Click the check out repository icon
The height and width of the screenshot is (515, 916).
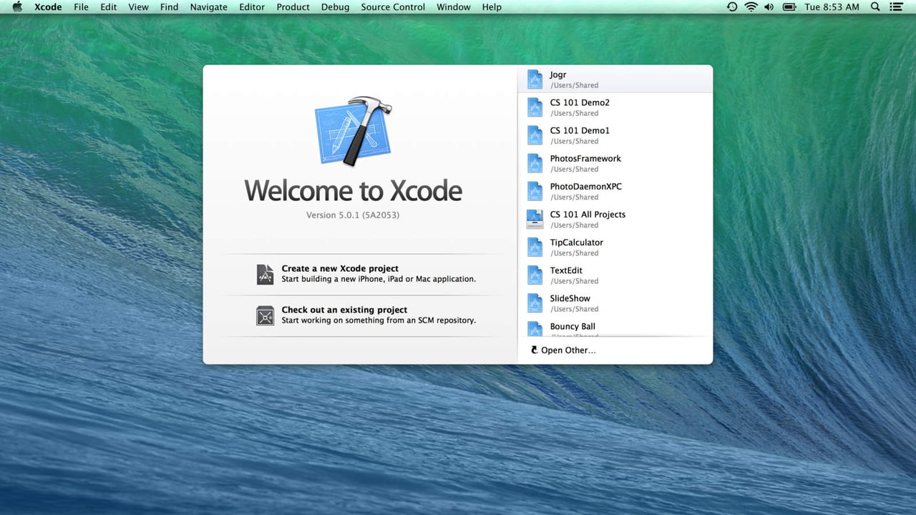(x=265, y=315)
